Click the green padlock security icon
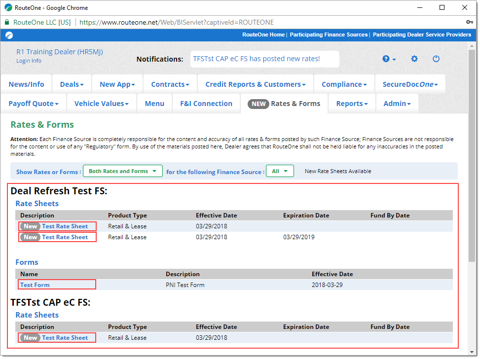480x359 pixels. point(7,22)
